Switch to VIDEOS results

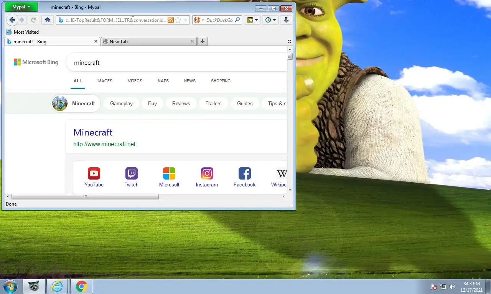[135, 81]
